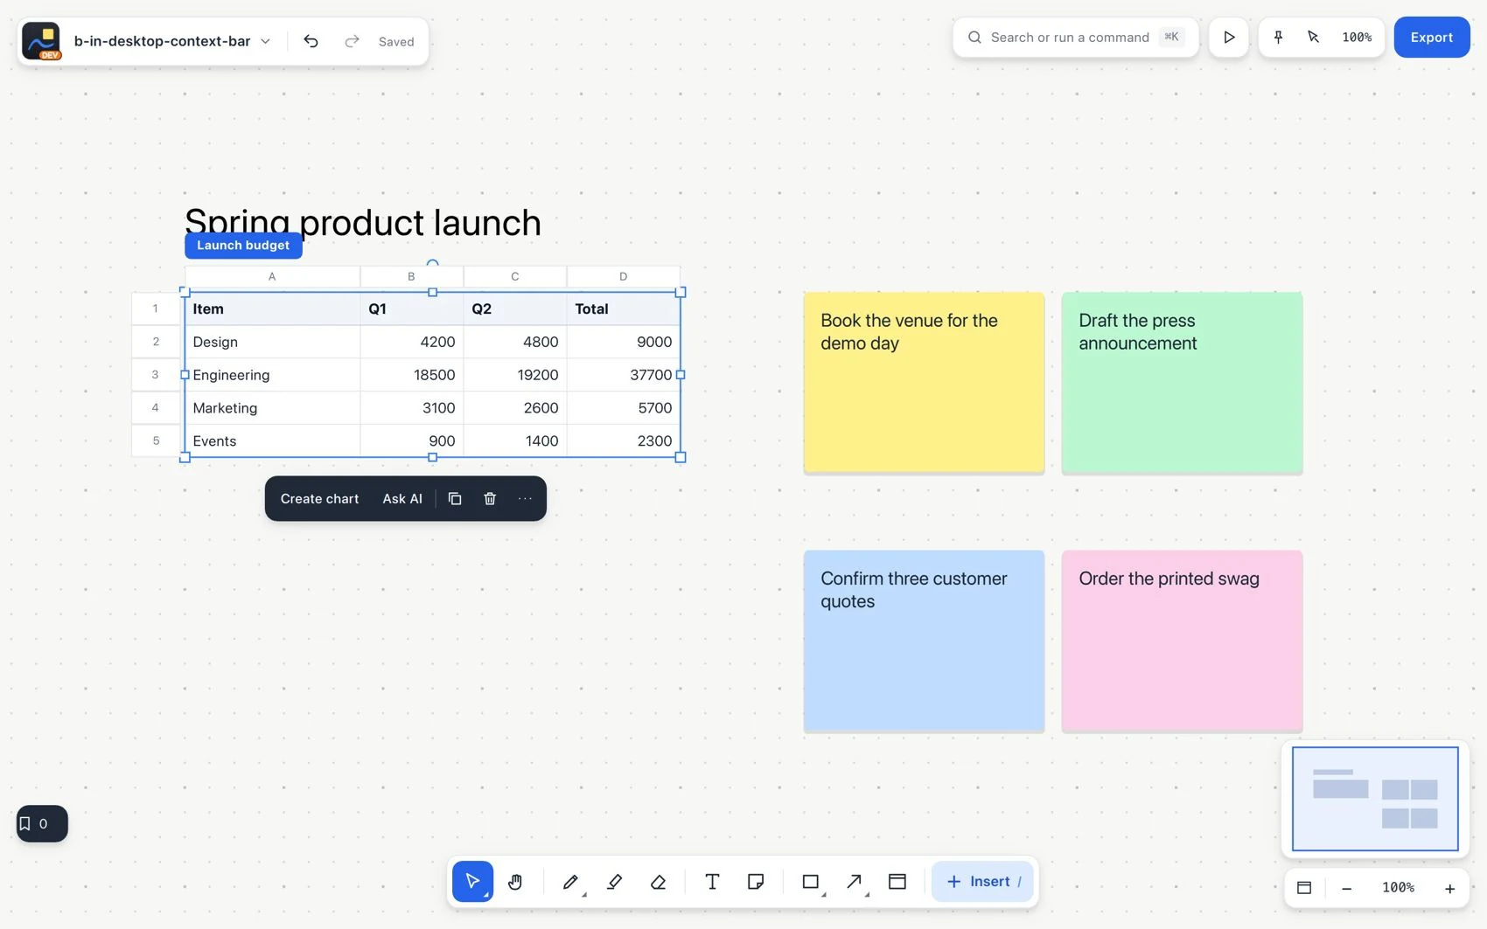Select the Sticky note tool
The image size is (1487, 929).
[756, 881]
